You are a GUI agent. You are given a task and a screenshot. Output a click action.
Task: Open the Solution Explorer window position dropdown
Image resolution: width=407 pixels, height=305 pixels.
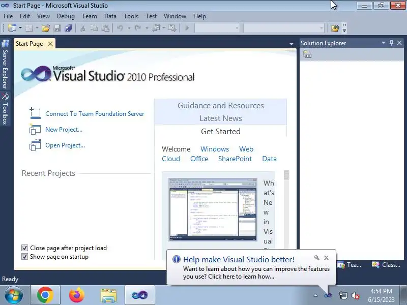point(384,43)
